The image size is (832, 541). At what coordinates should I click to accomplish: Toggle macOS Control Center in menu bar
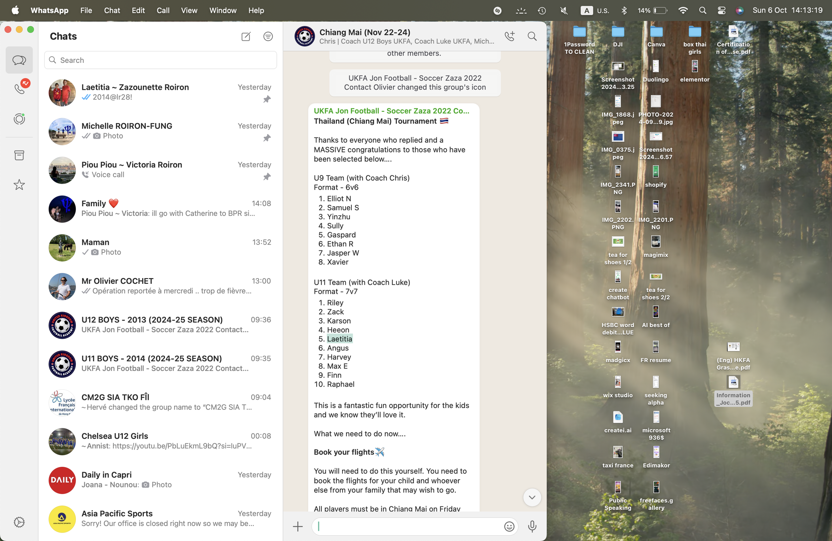(x=721, y=11)
